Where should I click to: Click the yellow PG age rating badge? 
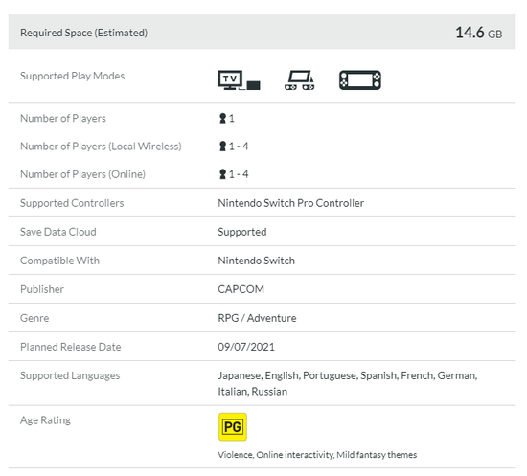pyautogui.click(x=233, y=426)
